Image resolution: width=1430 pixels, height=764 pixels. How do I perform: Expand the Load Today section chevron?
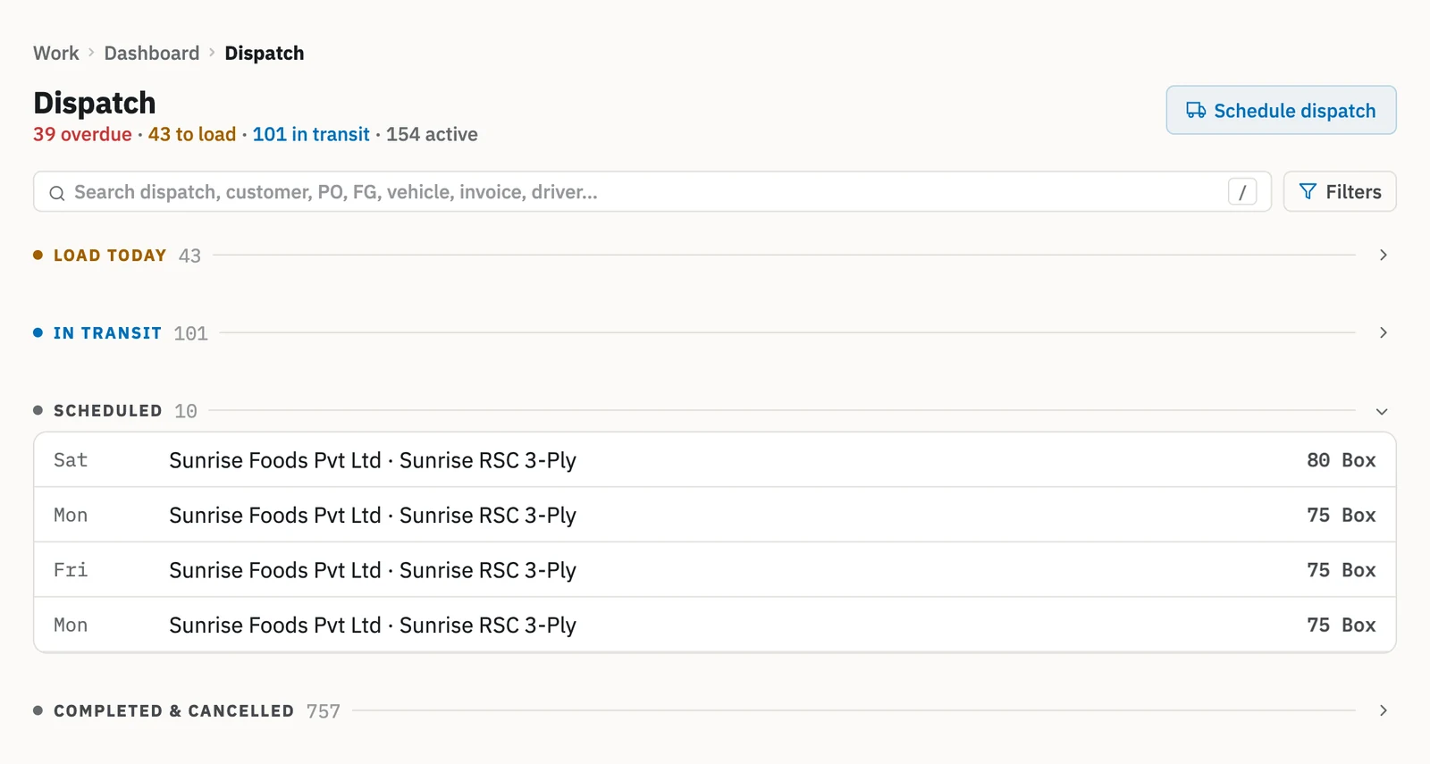1383,255
